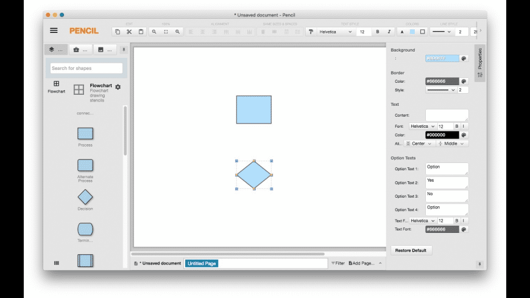Screen dimensions: 530x298
Task: Toggle Bold in the top toolbar
Action: point(378,32)
